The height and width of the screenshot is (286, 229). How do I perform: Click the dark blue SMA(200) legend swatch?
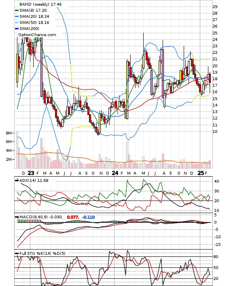coord(17,29)
